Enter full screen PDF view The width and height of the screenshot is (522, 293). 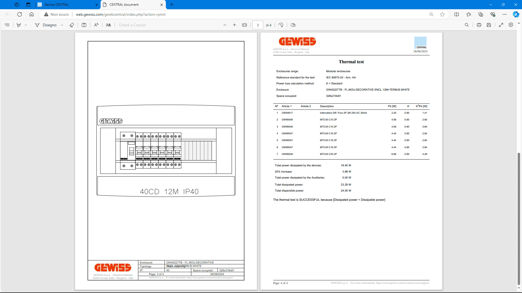(501, 25)
